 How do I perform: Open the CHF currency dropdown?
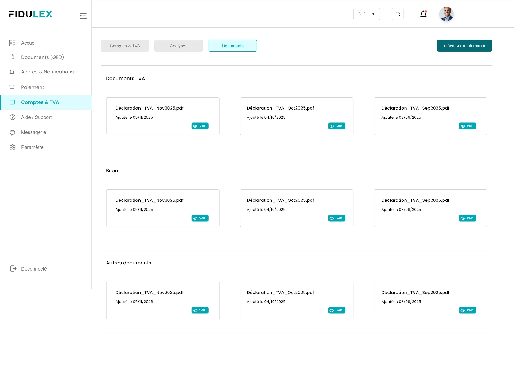[x=366, y=14]
